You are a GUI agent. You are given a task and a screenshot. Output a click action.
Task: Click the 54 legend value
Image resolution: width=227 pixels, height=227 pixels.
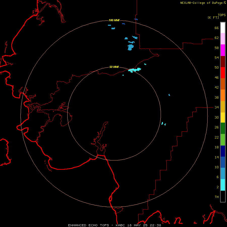217,58
